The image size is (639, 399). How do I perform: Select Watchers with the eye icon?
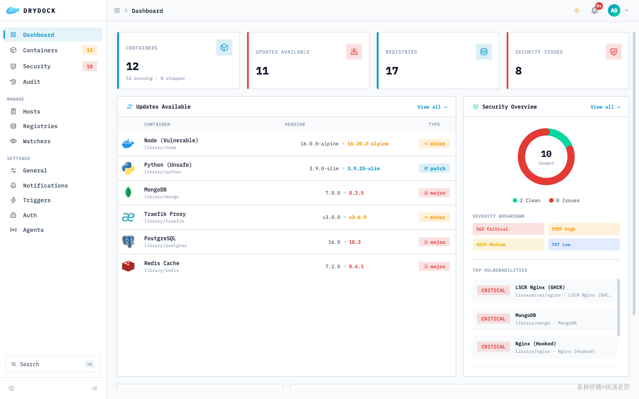pos(53,141)
